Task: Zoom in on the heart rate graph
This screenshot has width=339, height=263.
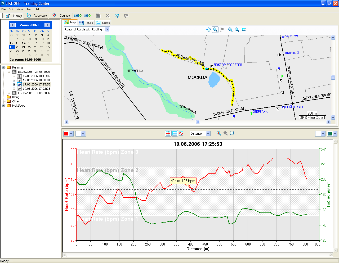Action: (219, 133)
